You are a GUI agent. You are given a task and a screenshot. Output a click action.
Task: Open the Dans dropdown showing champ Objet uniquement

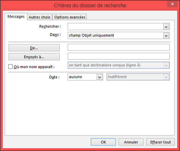119,36
